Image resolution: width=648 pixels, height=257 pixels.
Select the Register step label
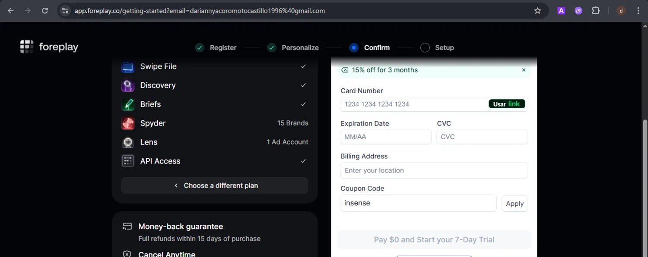[x=223, y=48]
